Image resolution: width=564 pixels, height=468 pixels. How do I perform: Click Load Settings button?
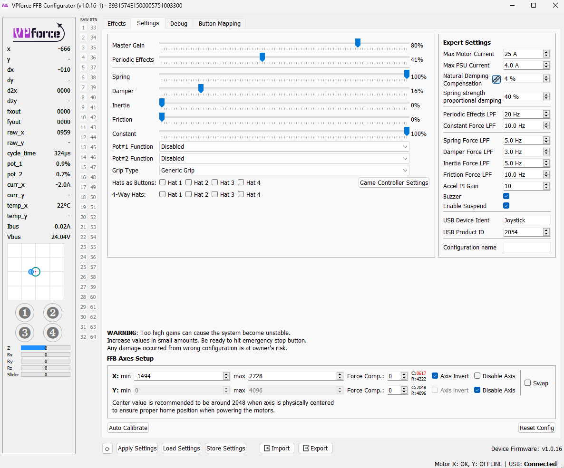(x=181, y=448)
